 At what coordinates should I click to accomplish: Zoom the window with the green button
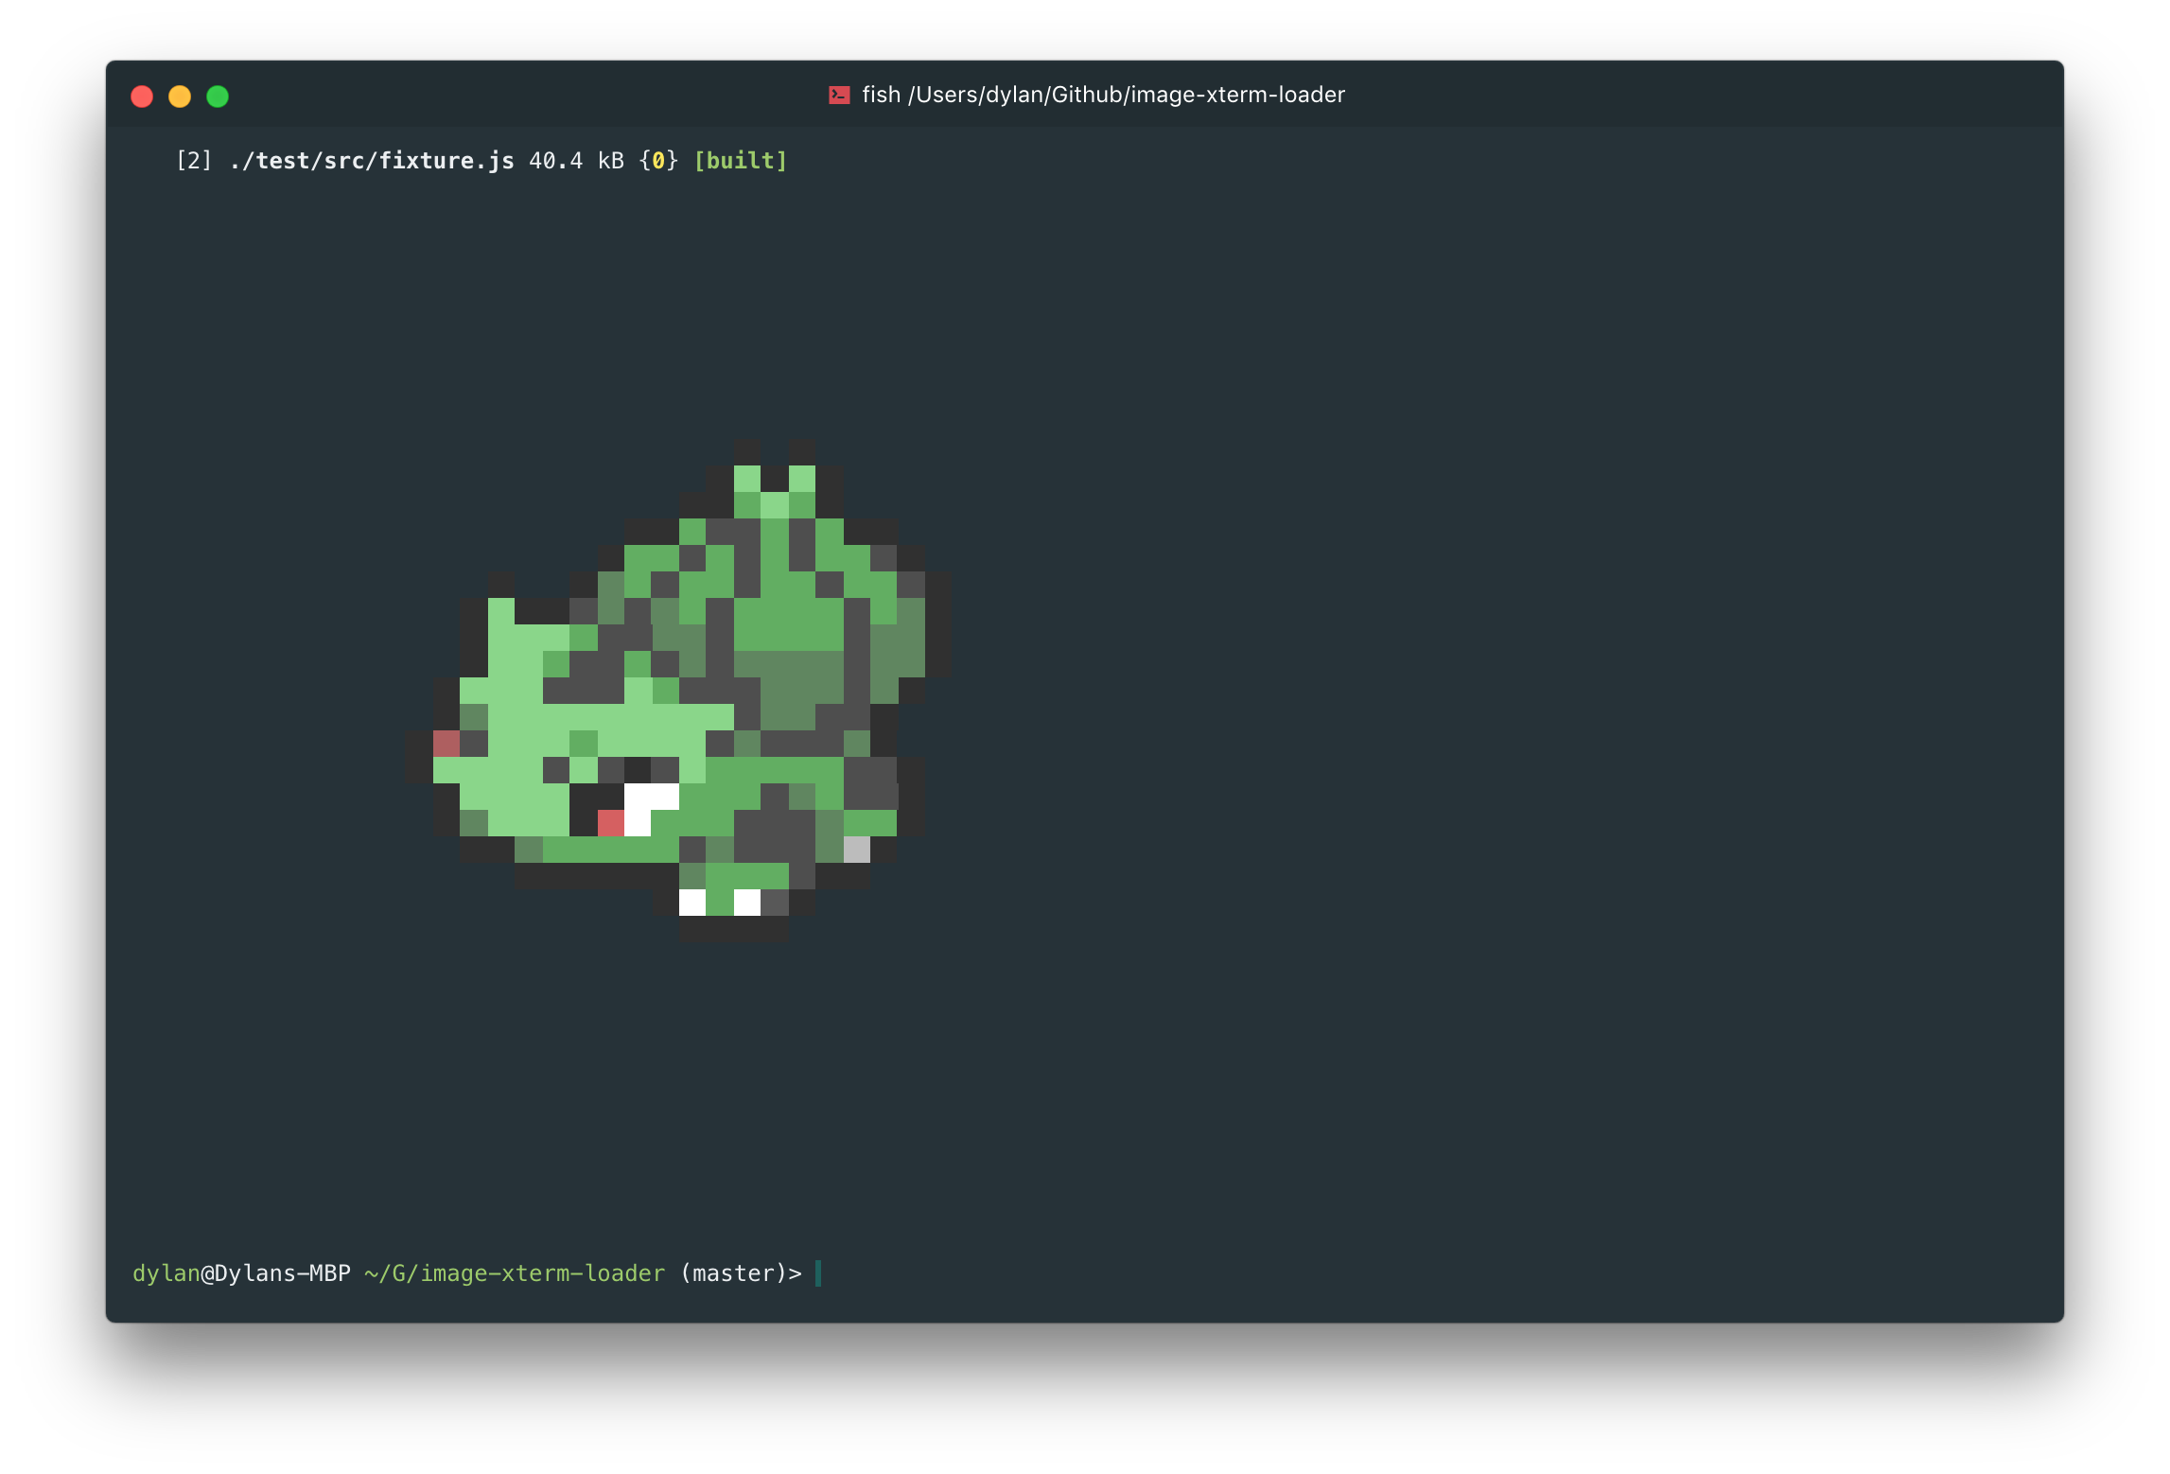[x=218, y=97]
